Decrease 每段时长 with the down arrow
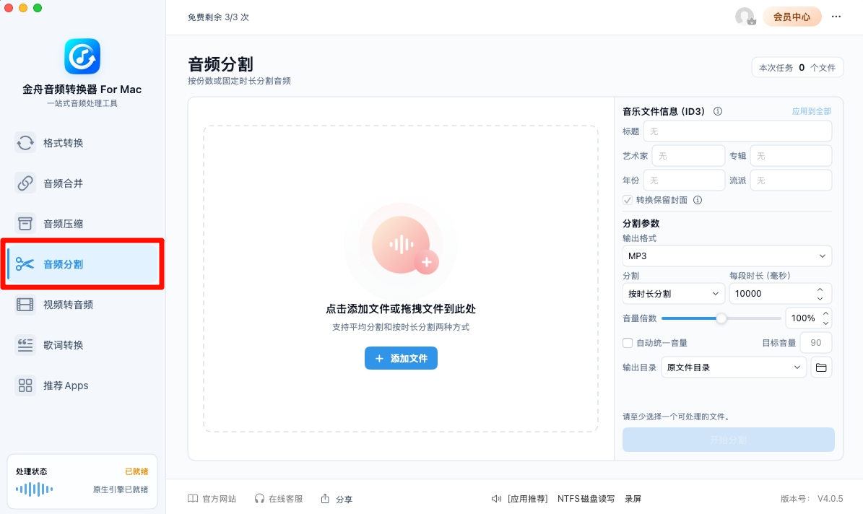This screenshot has width=863, height=514. click(820, 298)
